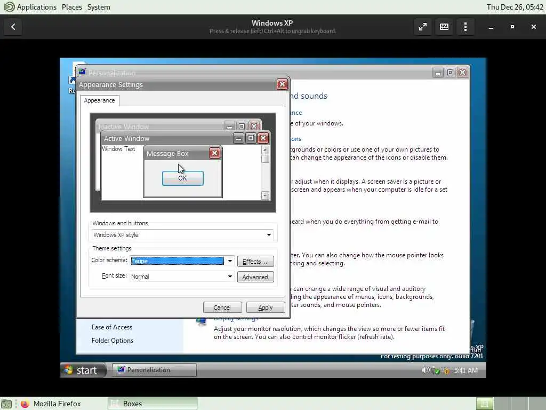Click the Personalization window title icon
This screenshot has width=546, height=410.
(82, 72)
